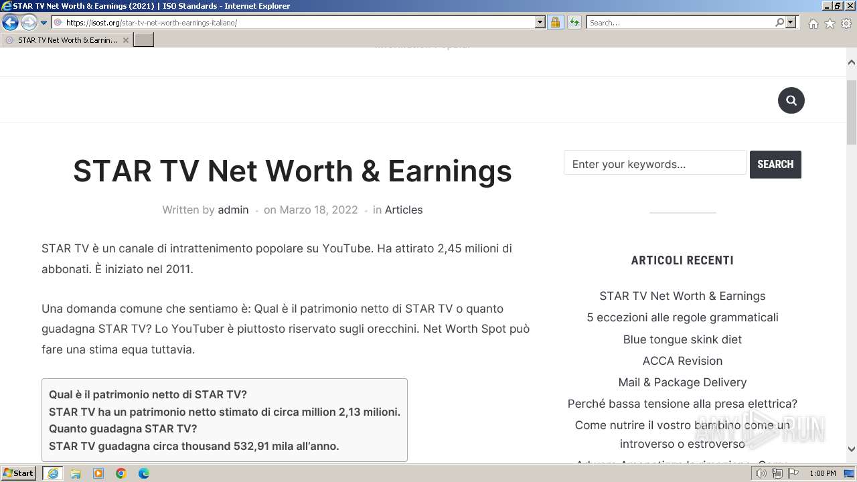857x482 pixels.
Task: Click Internet Explorer taskbar icon
Action: click(52, 473)
